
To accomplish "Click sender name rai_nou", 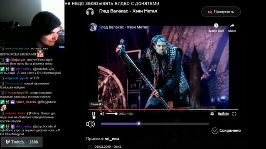I will [x=112, y=139].
